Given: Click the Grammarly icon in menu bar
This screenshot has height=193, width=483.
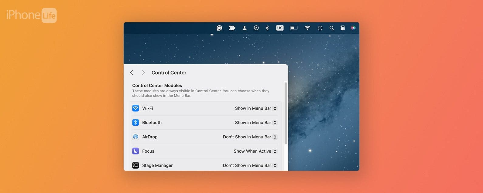Looking at the screenshot, I should point(219,28).
